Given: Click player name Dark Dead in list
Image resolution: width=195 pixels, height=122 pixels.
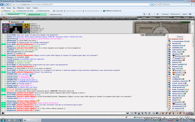Looking at the screenshot, I should click(x=176, y=88).
